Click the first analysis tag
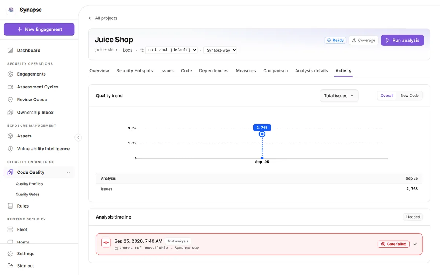This screenshot has height=275, width=440. point(178,241)
